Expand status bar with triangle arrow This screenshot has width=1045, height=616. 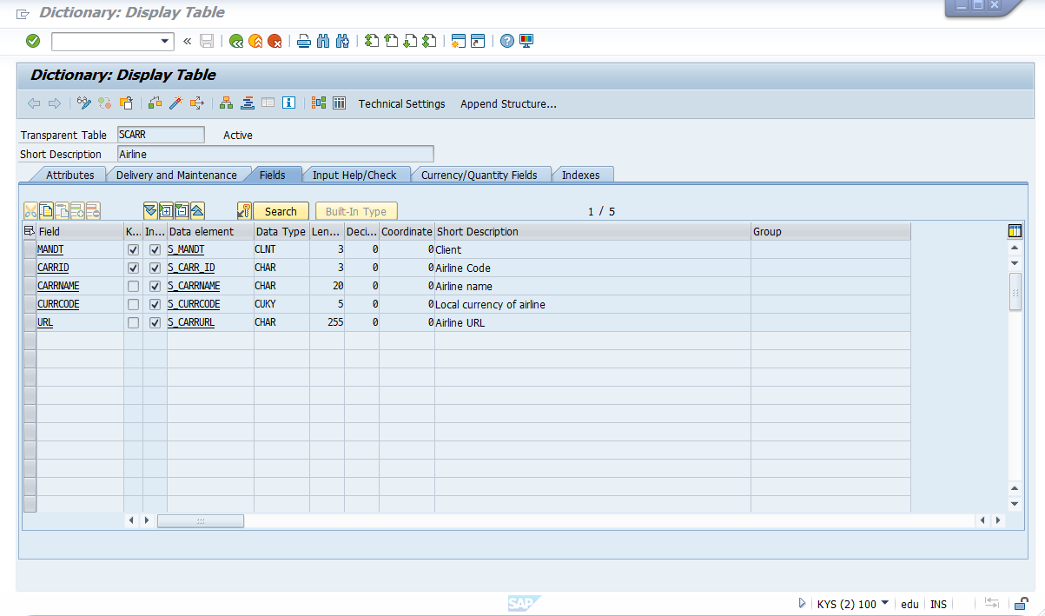[x=802, y=604]
